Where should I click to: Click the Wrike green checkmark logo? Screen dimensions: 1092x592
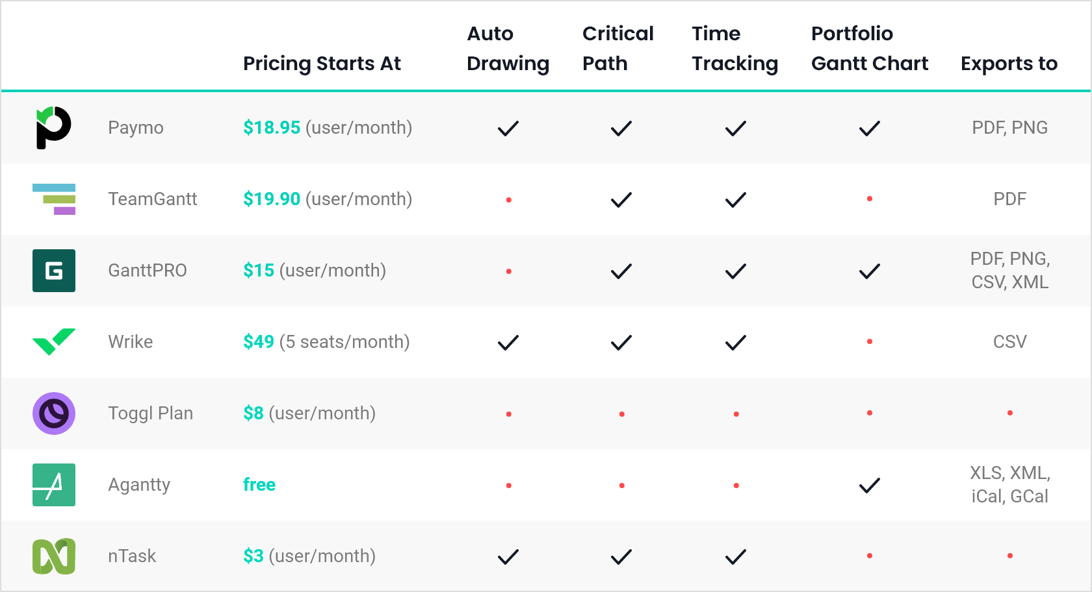coord(54,341)
